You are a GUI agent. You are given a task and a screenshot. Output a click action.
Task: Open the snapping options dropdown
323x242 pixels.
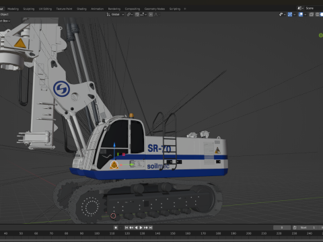click(x=143, y=14)
